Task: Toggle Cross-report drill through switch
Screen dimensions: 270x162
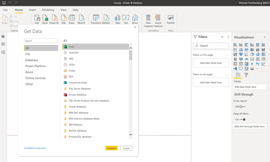Action: [x=242, y=106]
